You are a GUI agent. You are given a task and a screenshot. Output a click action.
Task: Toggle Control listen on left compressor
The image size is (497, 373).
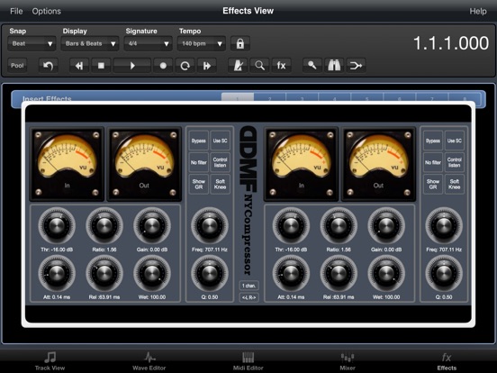[x=220, y=162]
